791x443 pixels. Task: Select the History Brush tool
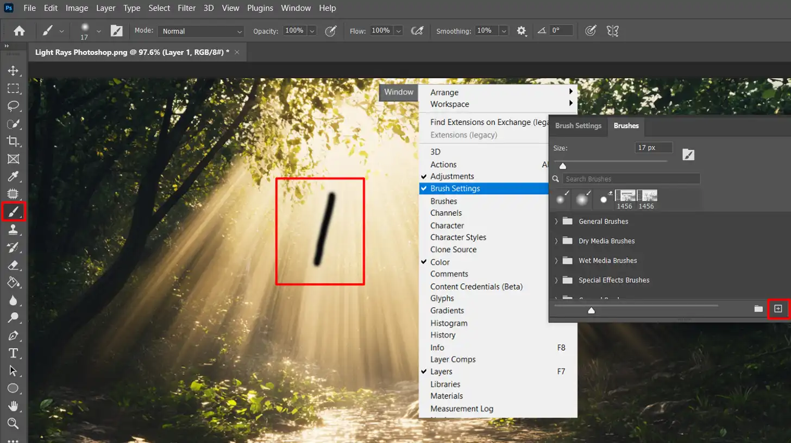click(x=13, y=248)
